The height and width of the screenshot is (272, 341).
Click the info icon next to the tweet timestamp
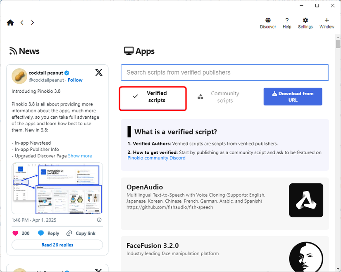99,220
